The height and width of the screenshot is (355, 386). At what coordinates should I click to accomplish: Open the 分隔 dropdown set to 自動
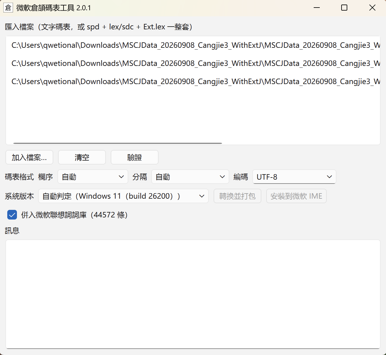point(190,177)
